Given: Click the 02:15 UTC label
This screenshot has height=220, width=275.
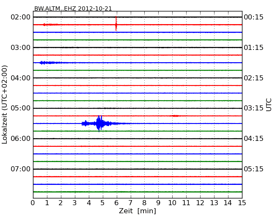Looking at the screenshot, I should pos(253,78).
